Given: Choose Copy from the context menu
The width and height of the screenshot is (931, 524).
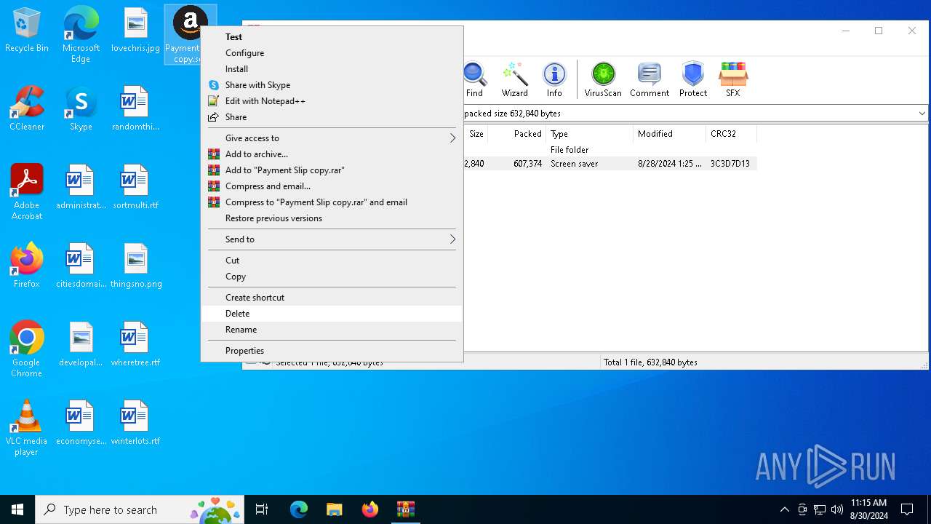Looking at the screenshot, I should [332, 277].
